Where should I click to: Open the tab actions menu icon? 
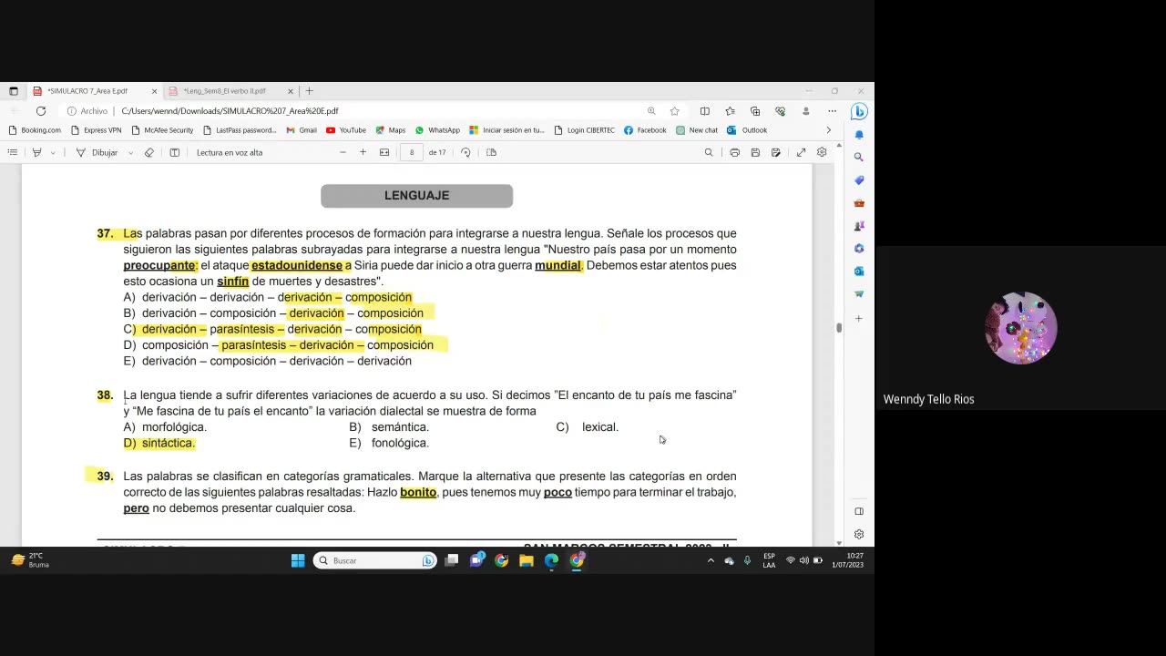click(14, 91)
